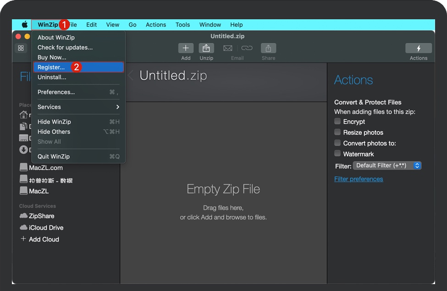Enable the Encrypt checkbox
The width and height of the screenshot is (447, 291).
(337, 122)
